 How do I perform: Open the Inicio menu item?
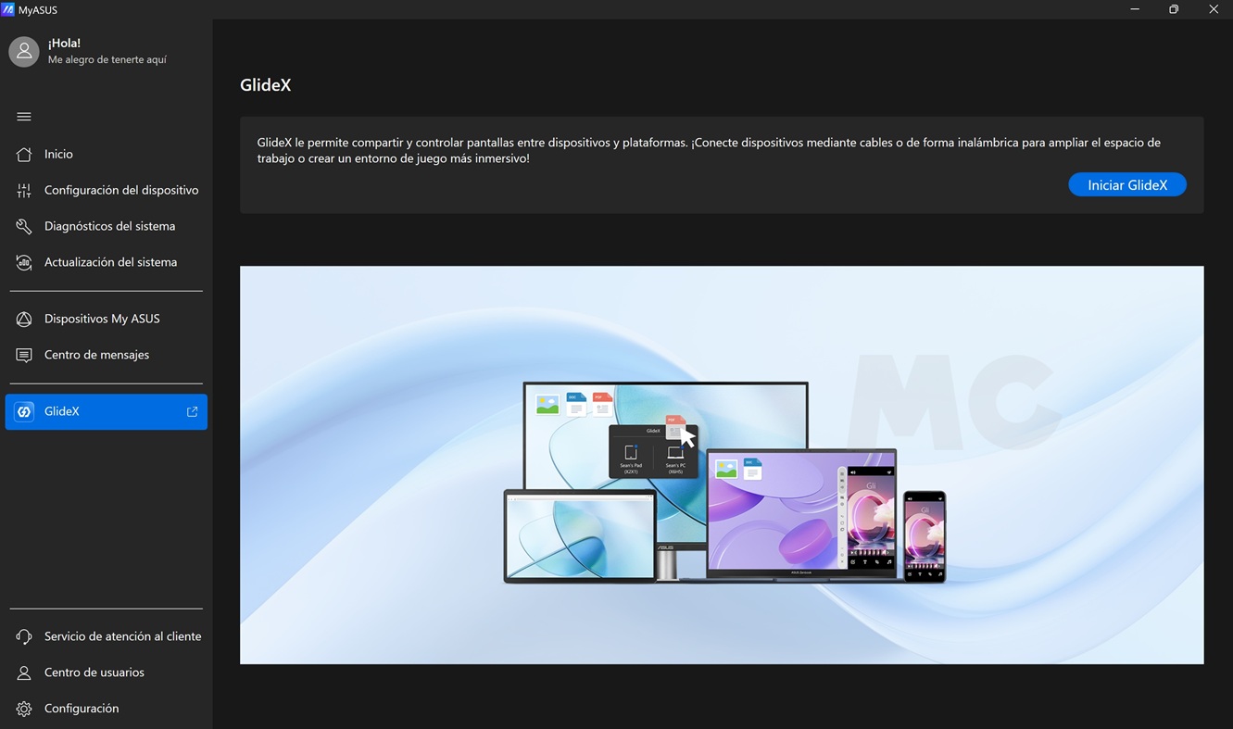58,155
